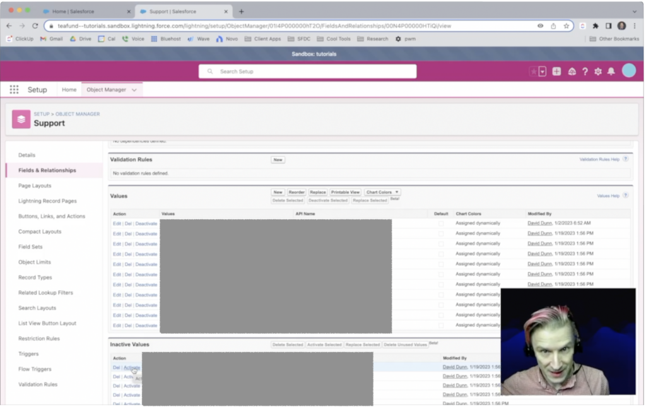646x407 pixels.
Task: Click the Replace values button
Action: [318, 192]
